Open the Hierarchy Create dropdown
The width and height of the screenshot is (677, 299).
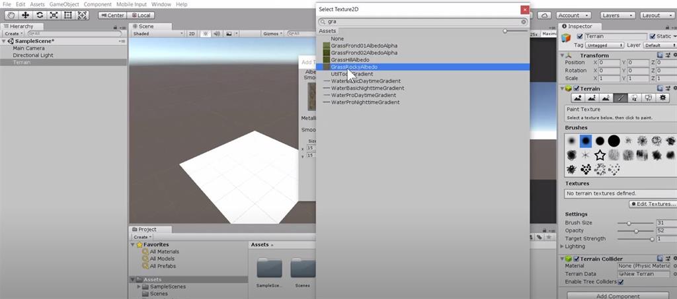pos(13,34)
